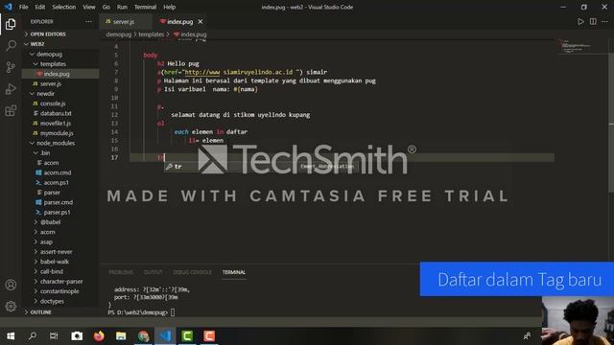Image resolution: width=614 pixels, height=345 pixels.
Task: Split the editor with split icon
Action: (593, 21)
